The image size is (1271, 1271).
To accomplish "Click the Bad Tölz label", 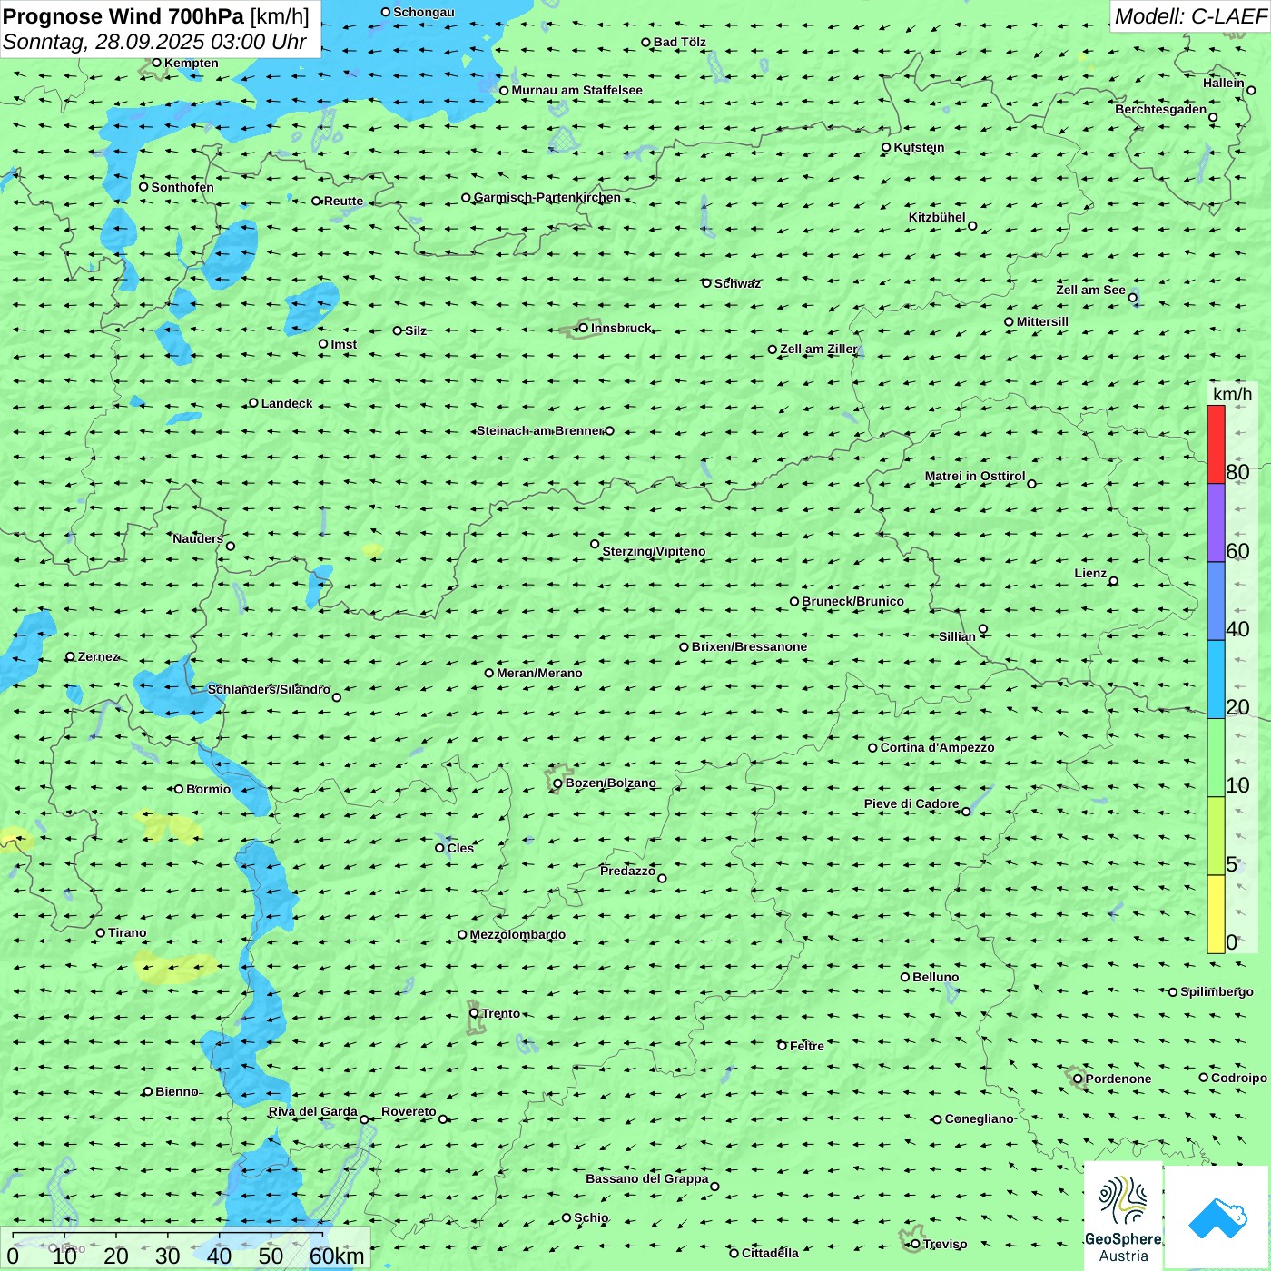I will (679, 42).
